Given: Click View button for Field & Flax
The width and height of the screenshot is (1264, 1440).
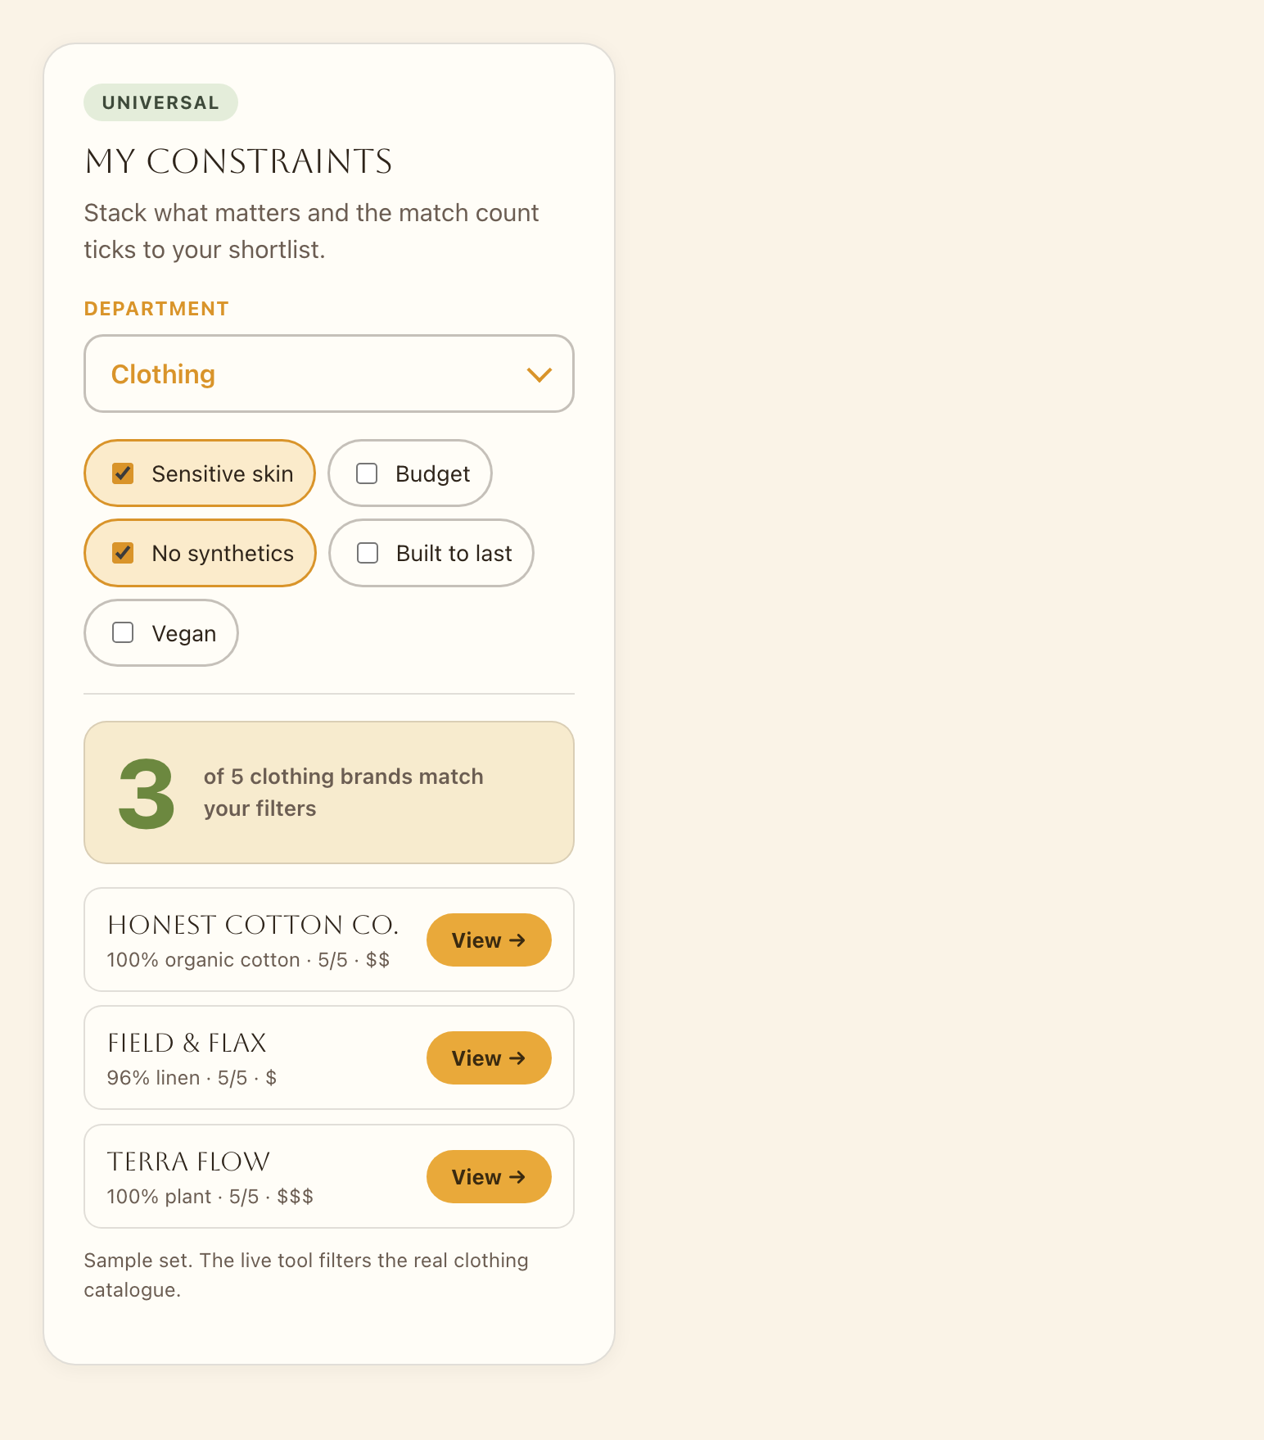Looking at the screenshot, I should click(489, 1057).
